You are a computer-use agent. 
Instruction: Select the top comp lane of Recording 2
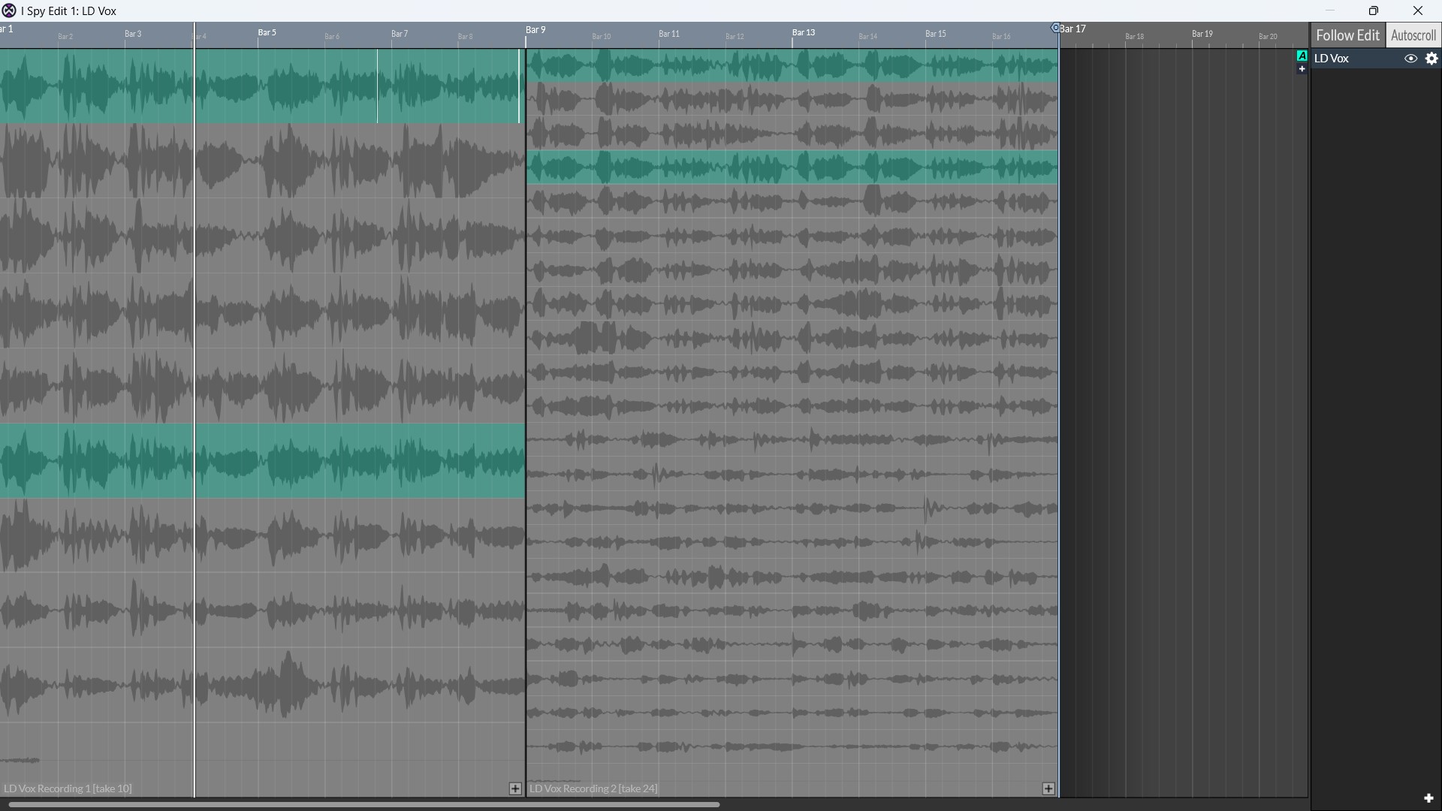point(792,66)
